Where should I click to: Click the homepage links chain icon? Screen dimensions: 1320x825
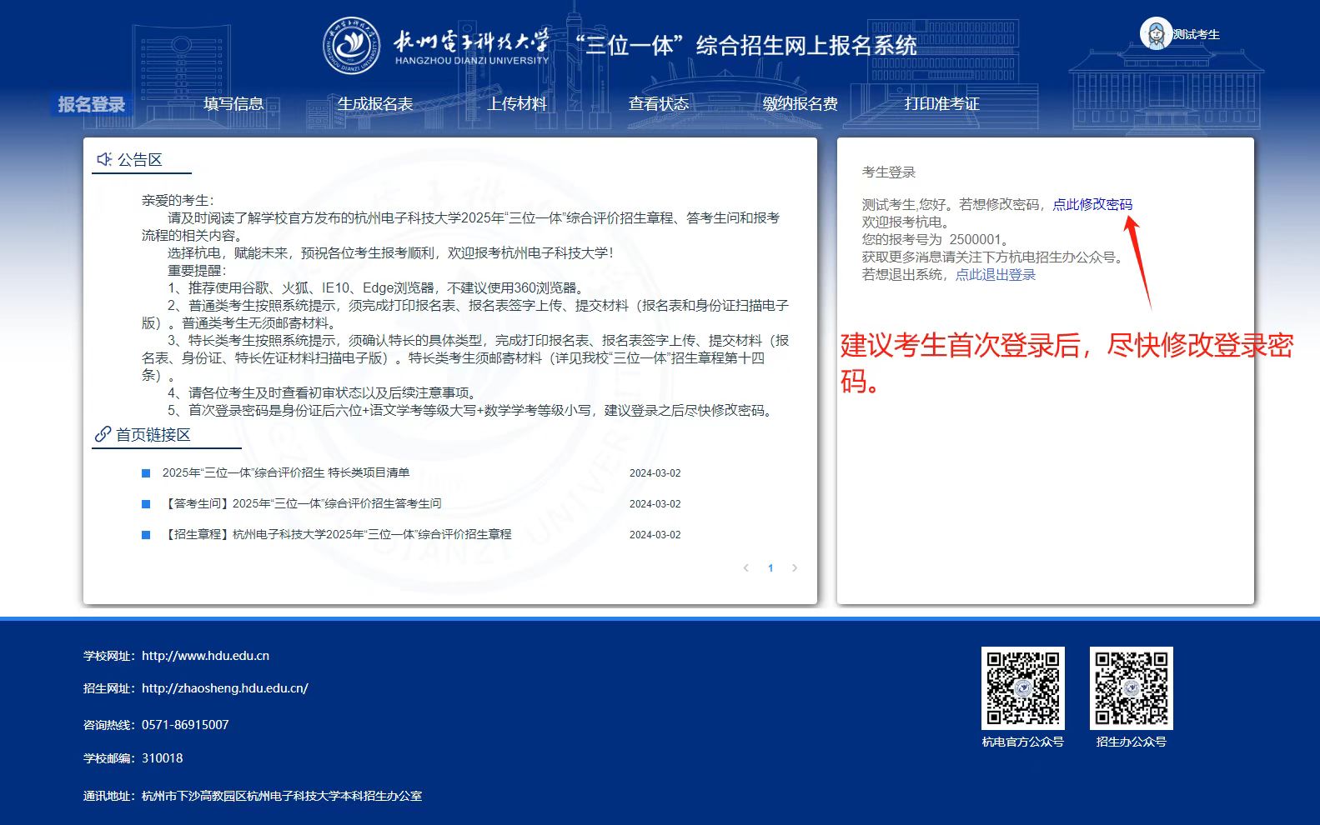click(x=103, y=434)
